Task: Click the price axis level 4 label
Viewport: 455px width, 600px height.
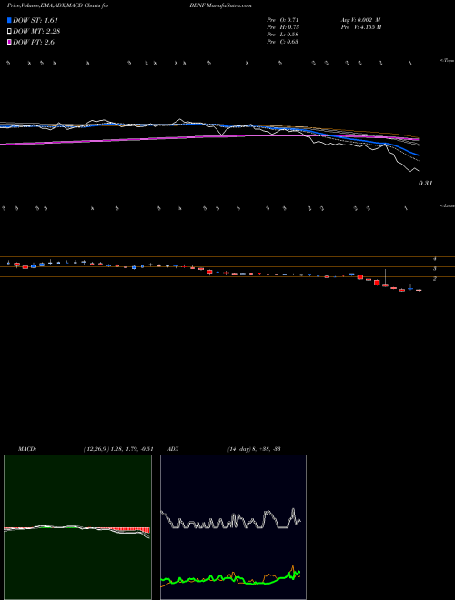Action: click(435, 259)
